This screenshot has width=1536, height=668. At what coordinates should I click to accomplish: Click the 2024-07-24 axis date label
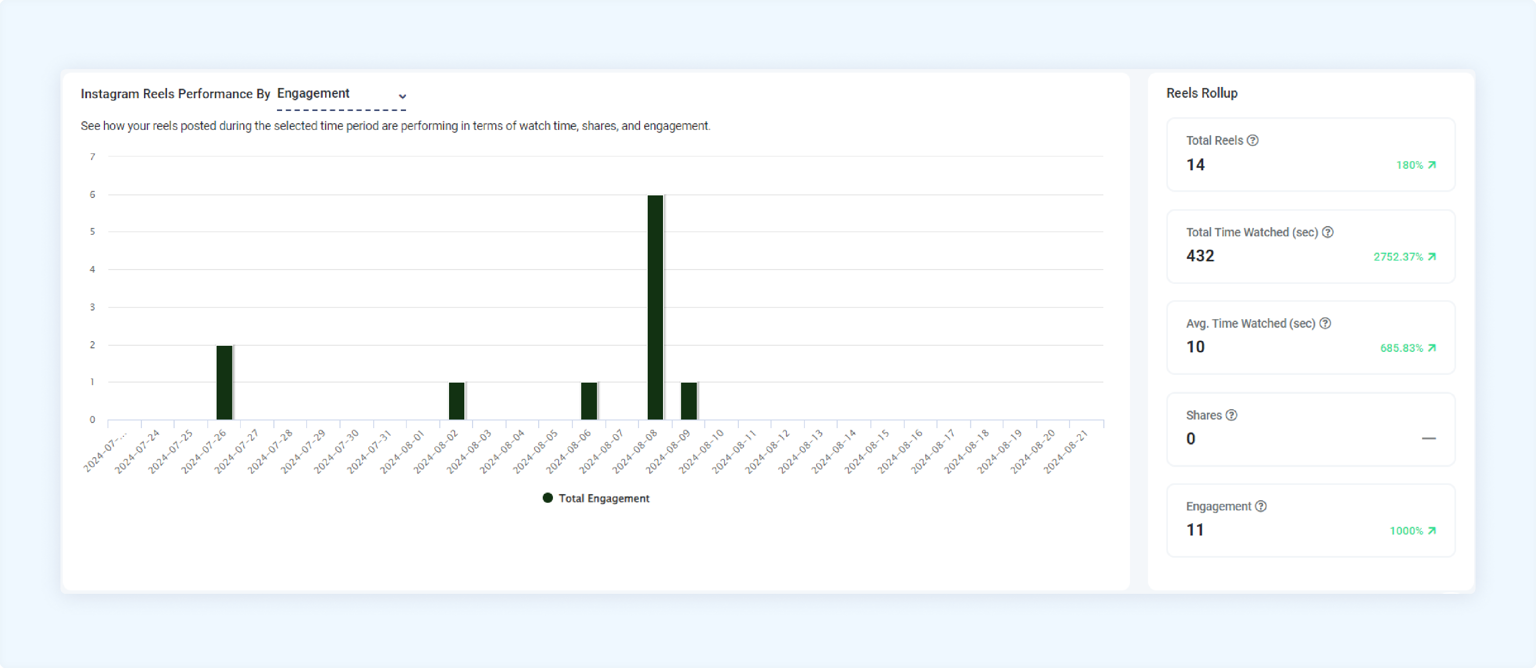[x=138, y=452]
